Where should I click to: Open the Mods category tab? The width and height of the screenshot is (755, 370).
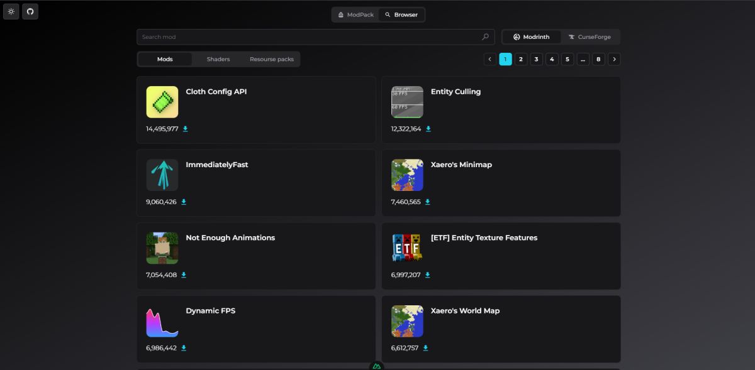[x=165, y=59]
